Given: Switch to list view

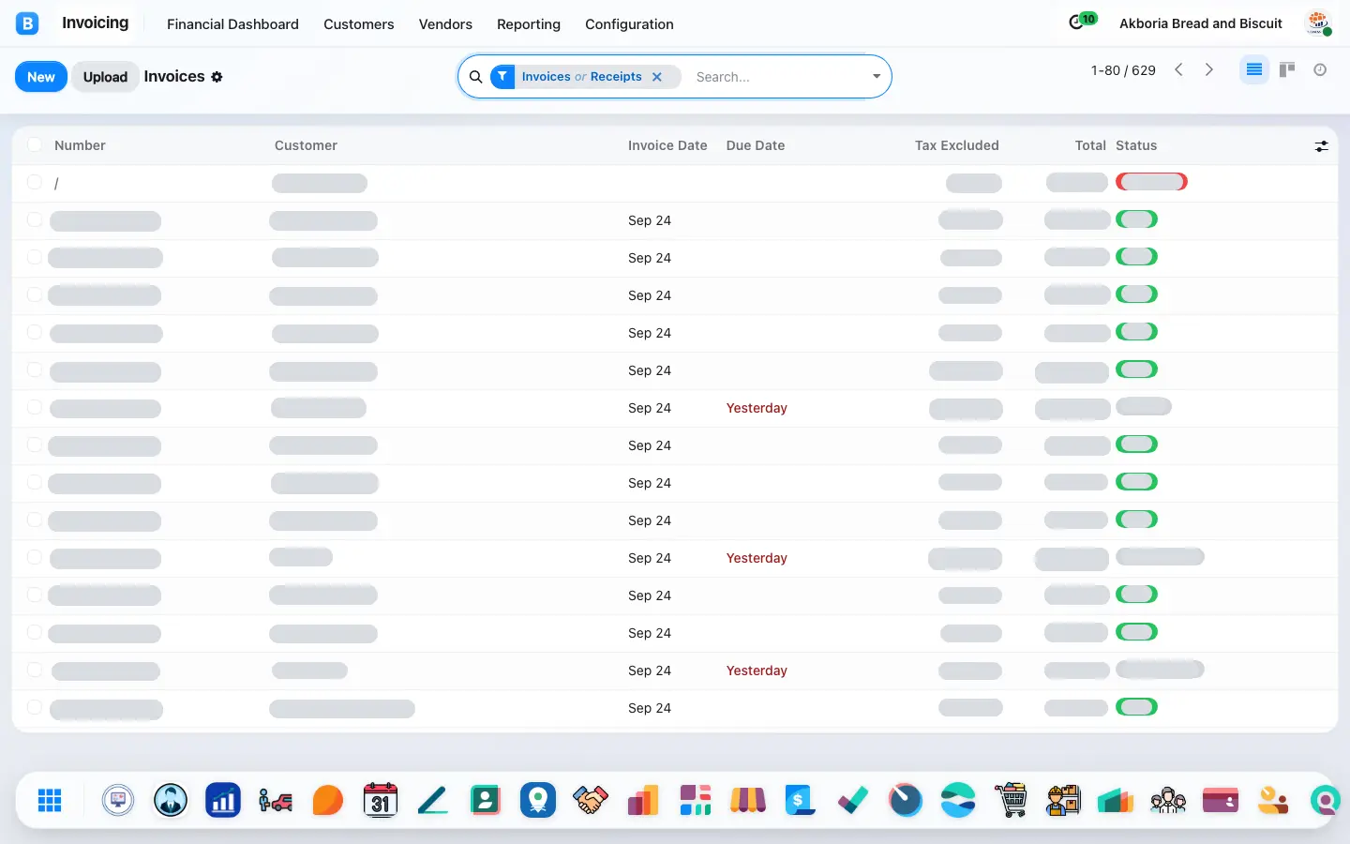Looking at the screenshot, I should [1253, 69].
